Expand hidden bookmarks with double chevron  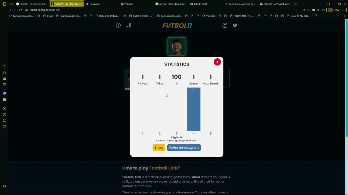[344, 16]
